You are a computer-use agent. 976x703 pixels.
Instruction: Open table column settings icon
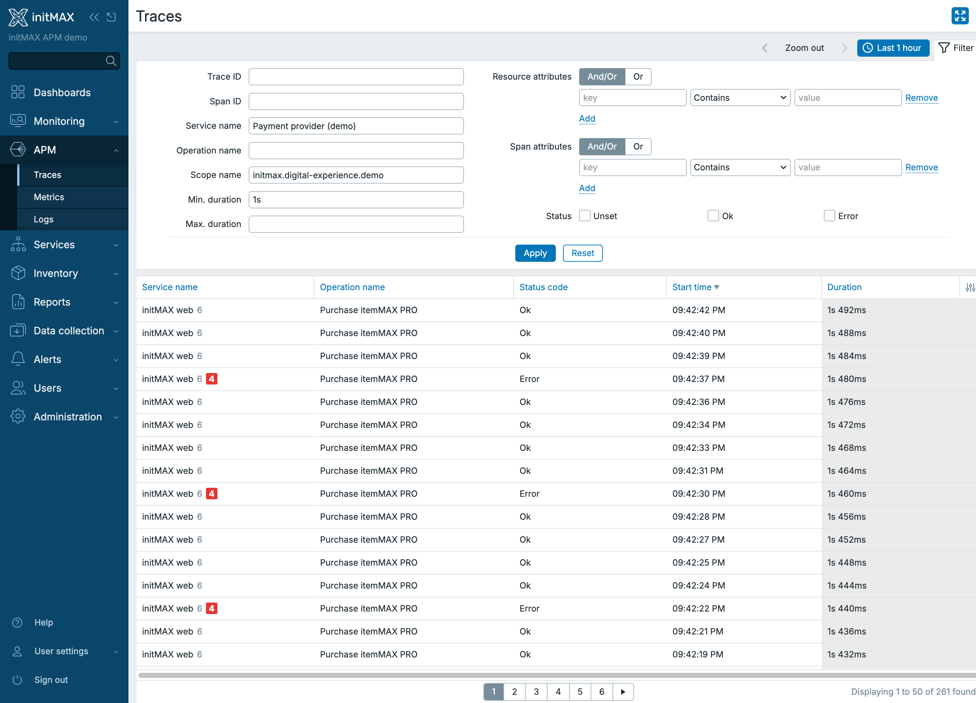[x=970, y=287]
